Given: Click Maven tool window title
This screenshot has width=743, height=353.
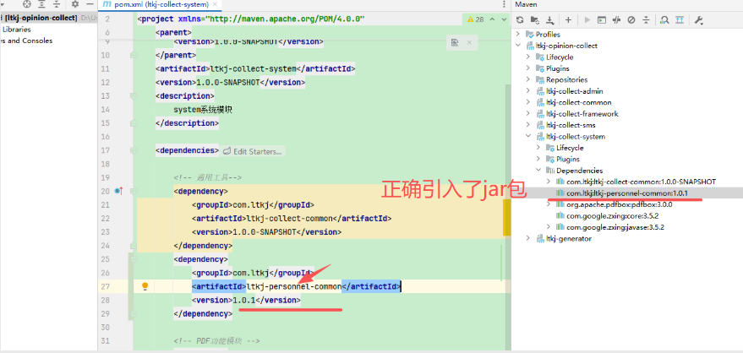Looking at the screenshot, I should tap(526, 4).
